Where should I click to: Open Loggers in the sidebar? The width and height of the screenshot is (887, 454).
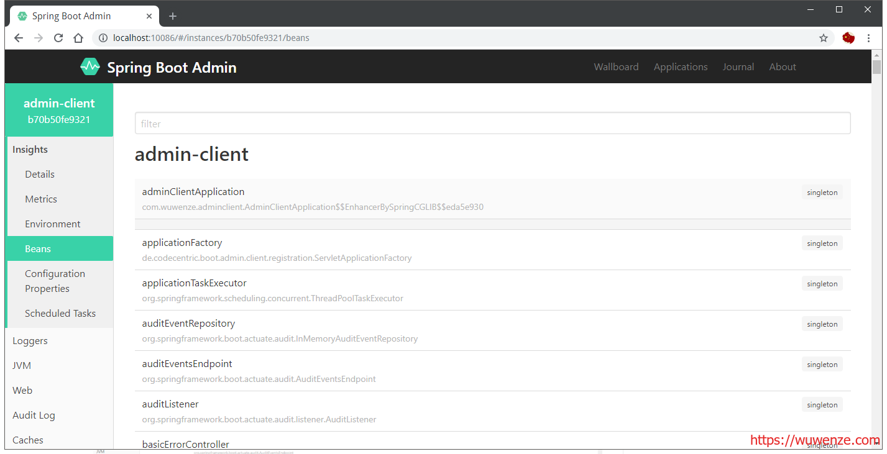[59, 340]
